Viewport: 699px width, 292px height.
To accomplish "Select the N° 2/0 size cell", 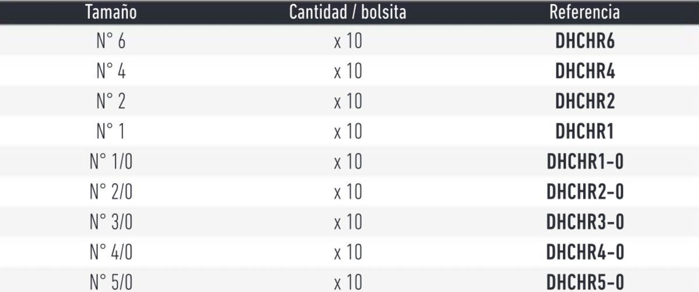I will coord(111,192).
